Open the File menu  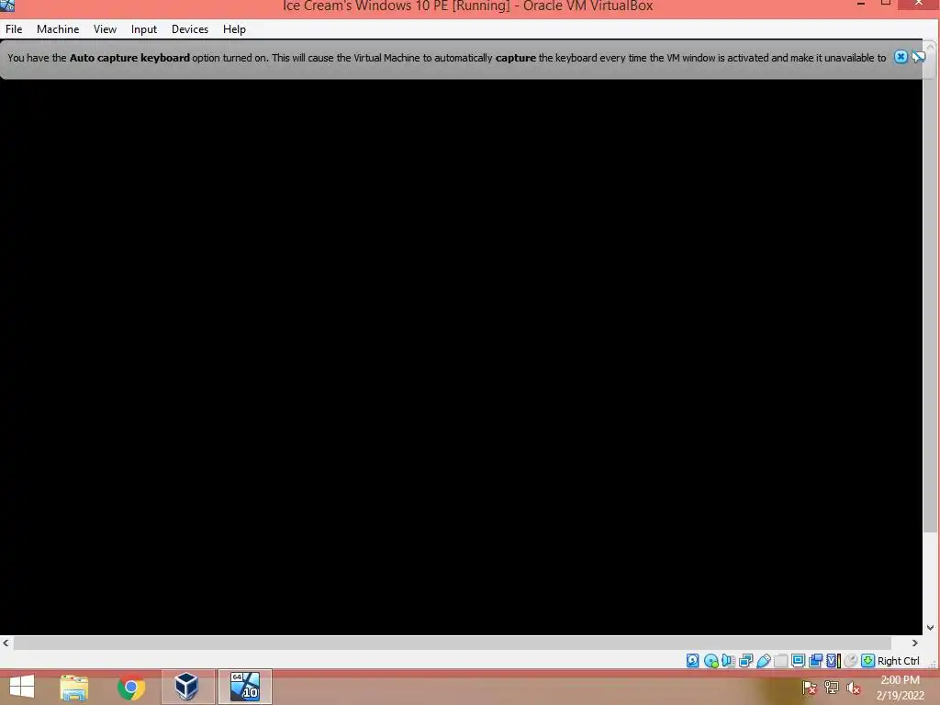coord(14,28)
